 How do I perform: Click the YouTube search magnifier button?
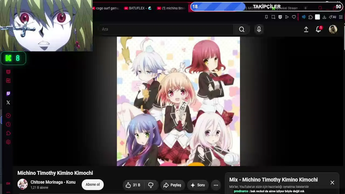click(241, 29)
